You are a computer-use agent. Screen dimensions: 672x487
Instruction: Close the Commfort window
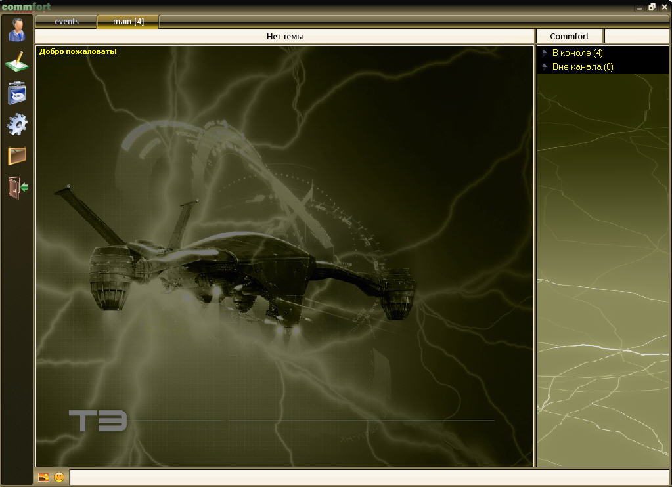(x=664, y=7)
